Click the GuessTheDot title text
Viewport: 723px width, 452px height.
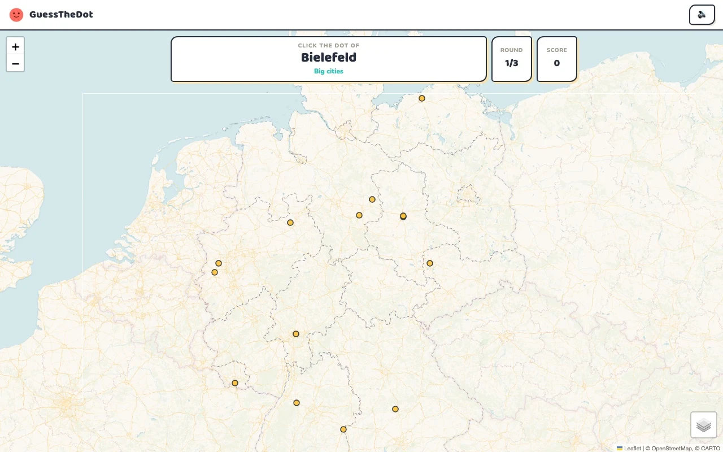[x=61, y=15]
